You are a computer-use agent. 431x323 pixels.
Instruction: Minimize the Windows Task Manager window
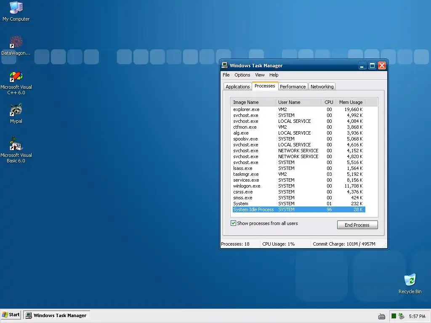click(362, 66)
